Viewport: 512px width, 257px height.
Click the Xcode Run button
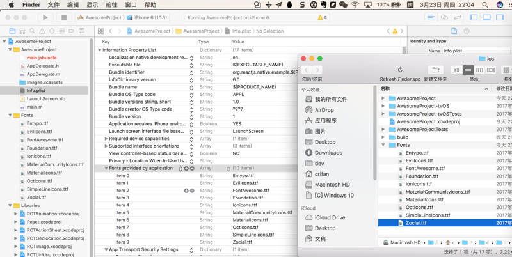(45, 18)
